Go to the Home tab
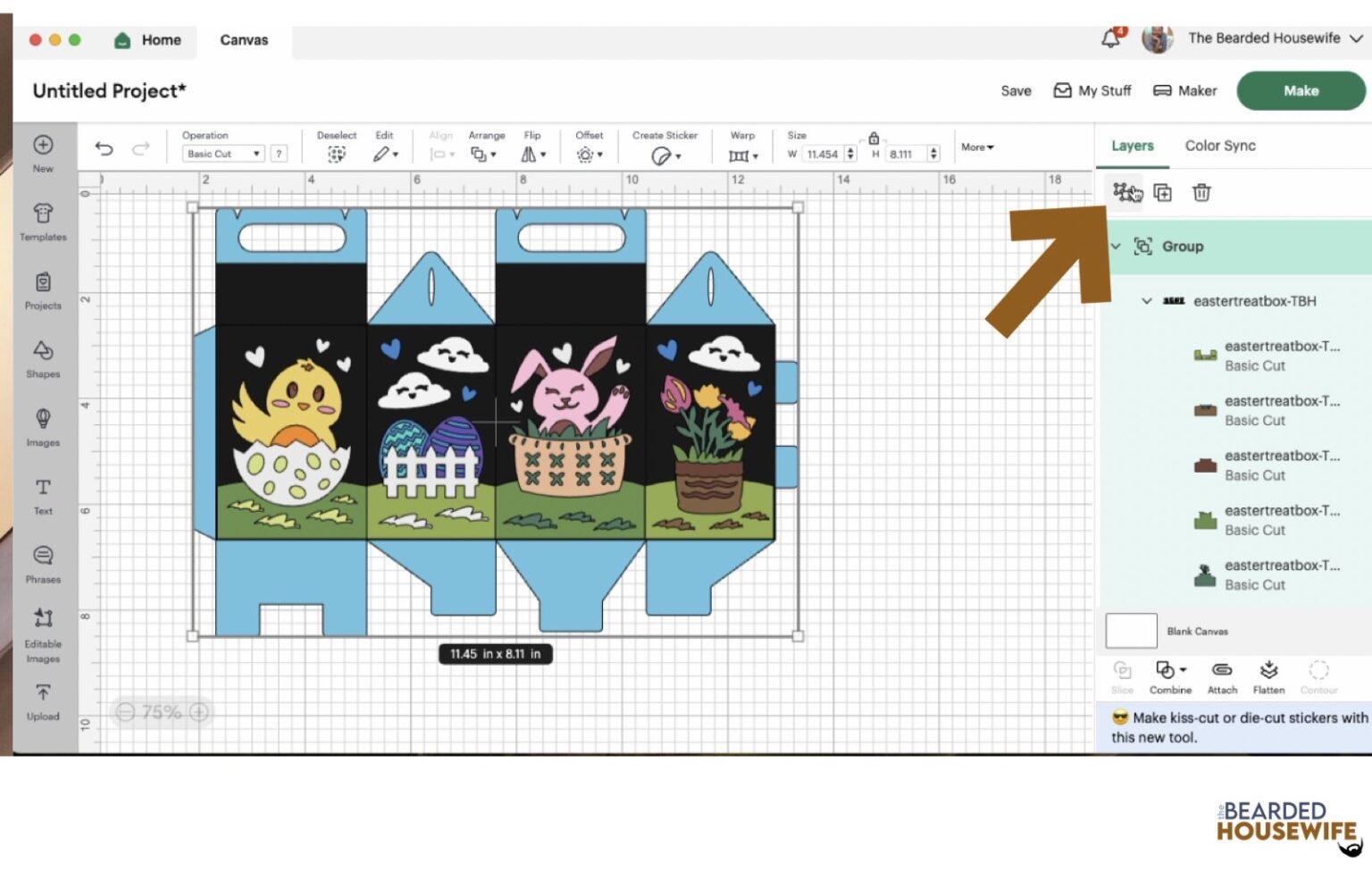Viewport: 1372px width, 872px height. (x=148, y=40)
